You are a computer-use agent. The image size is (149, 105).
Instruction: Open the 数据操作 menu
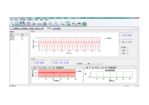pos(30,20)
